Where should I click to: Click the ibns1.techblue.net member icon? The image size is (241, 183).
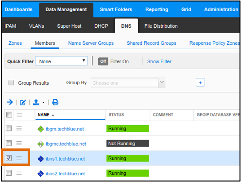click(40, 159)
